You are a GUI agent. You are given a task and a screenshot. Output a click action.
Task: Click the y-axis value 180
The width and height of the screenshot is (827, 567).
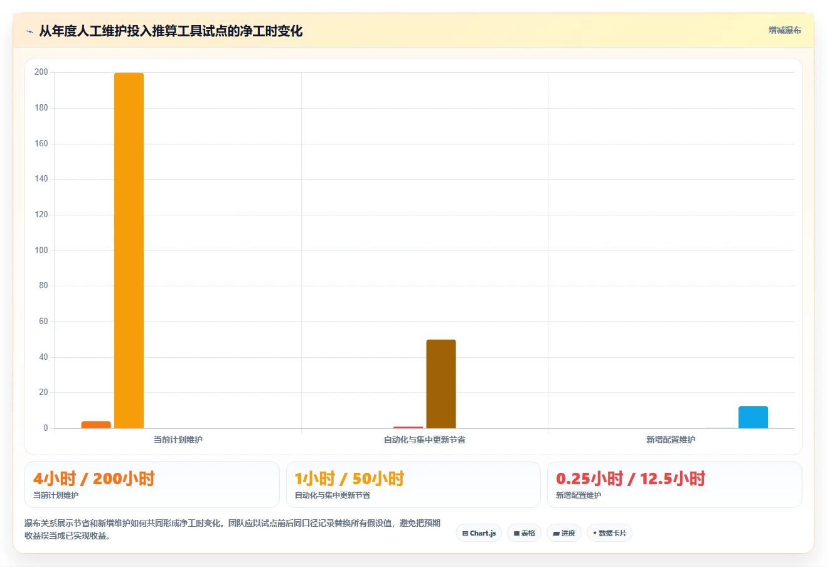pyautogui.click(x=41, y=108)
